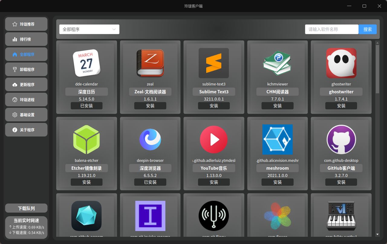Open the 卸载程序 uninstall icon
This screenshot has height=244, width=387.
[x=15, y=69]
